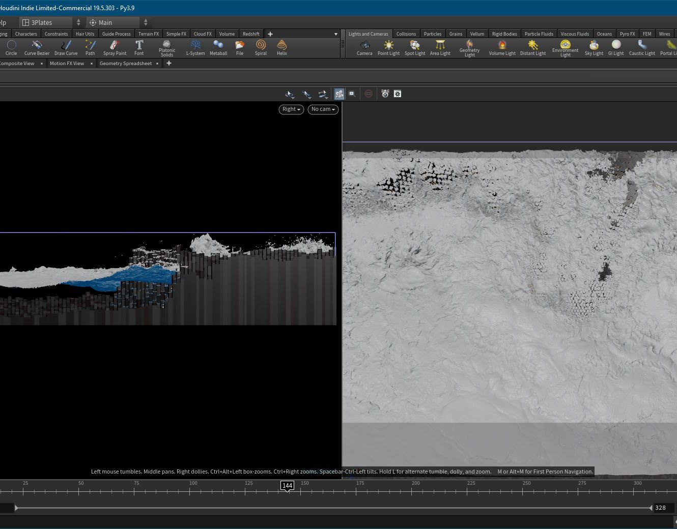Click the Metaball shelf tool
This screenshot has height=529, width=677.
point(218,47)
